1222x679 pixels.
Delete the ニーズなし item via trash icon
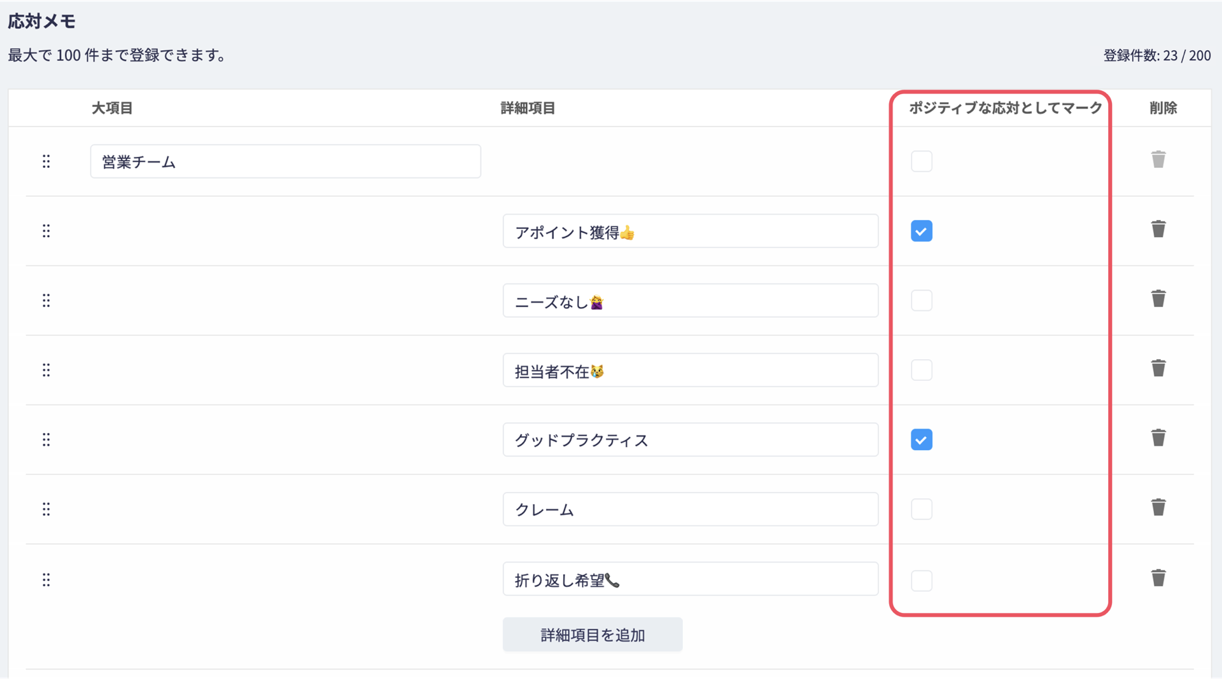click(x=1158, y=298)
